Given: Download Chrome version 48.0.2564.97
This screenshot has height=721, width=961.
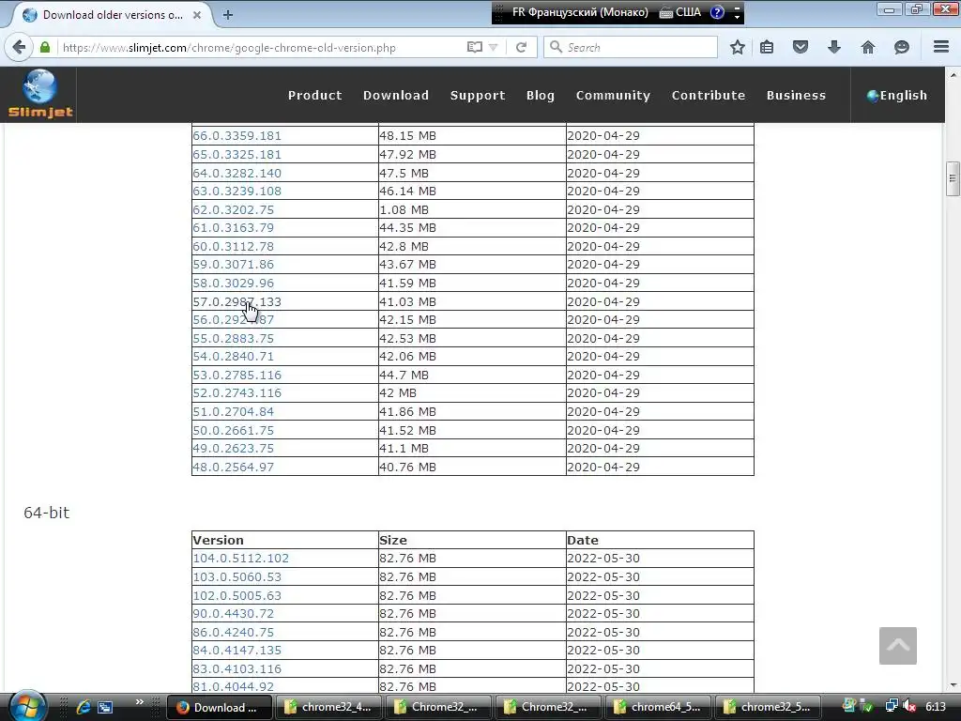Looking at the screenshot, I should pyautogui.click(x=234, y=468).
